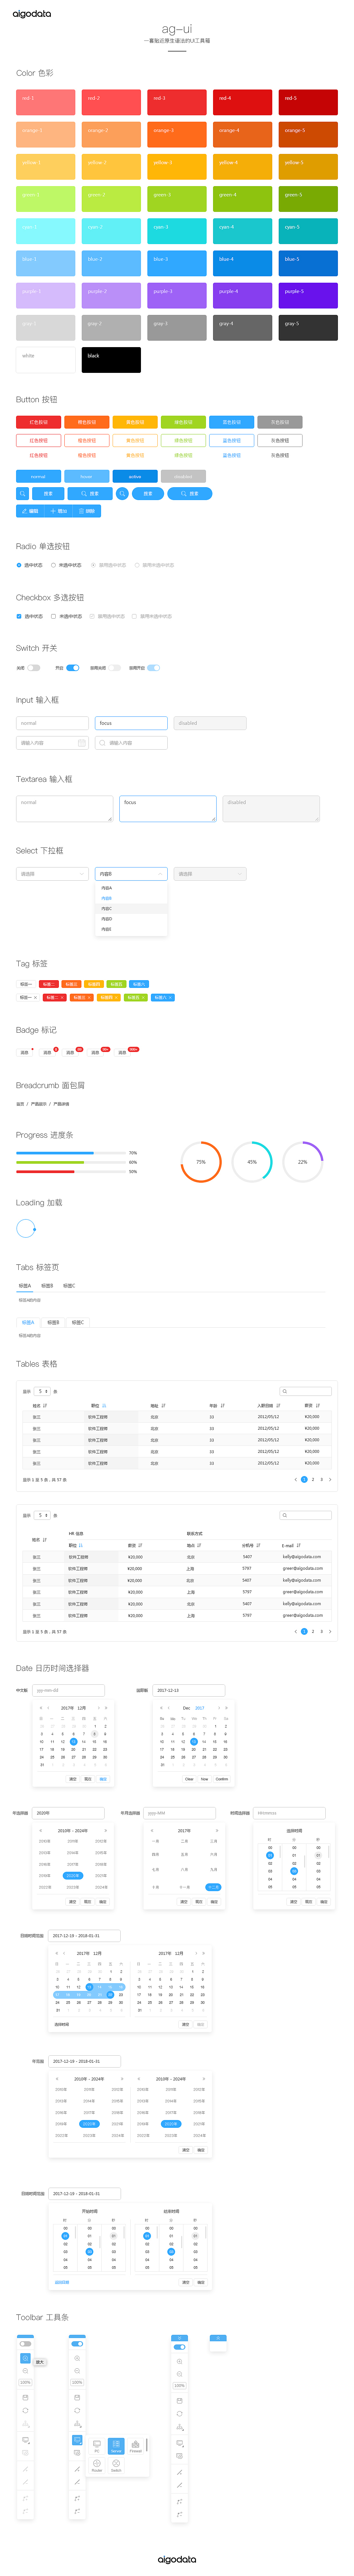Image resolution: width=354 pixels, height=2576 pixels.
Task: Click the magnifier icon inside the search input
Action: (x=102, y=743)
